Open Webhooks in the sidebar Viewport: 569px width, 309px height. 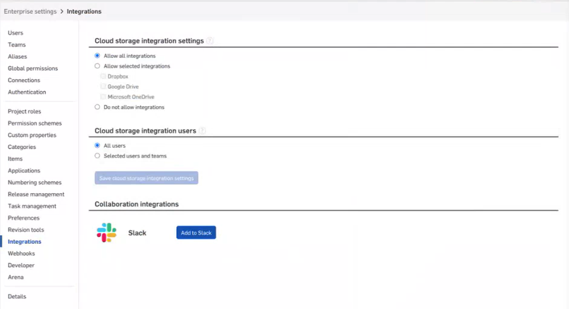click(21, 253)
